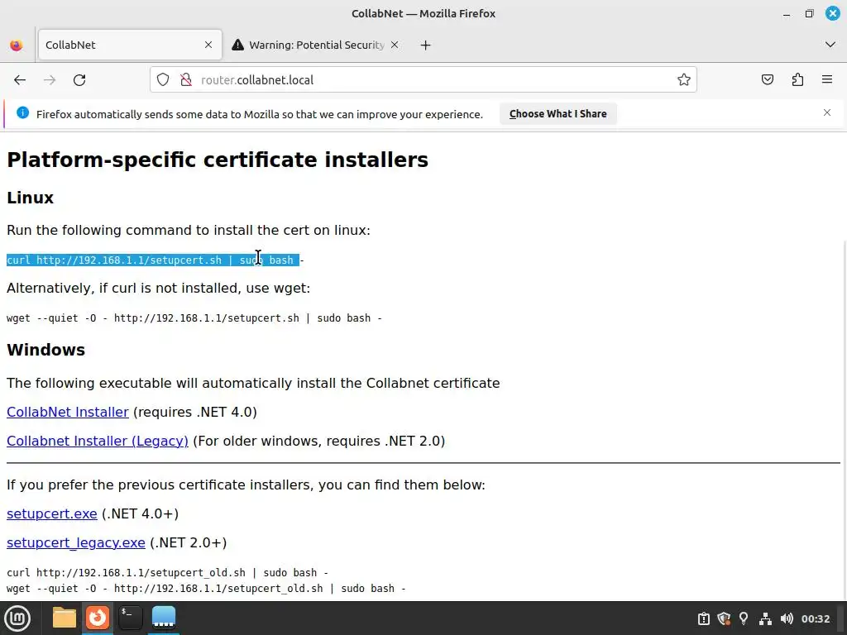
Task: Switch to the CollabNet tab
Action: [130, 45]
